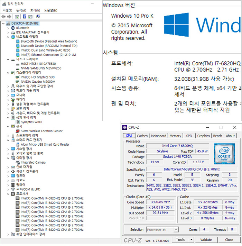Click the DESKTOP-8D2N9B2 computer icon
The height and width of the screenshot is (246, 242).
pos(8,24)
